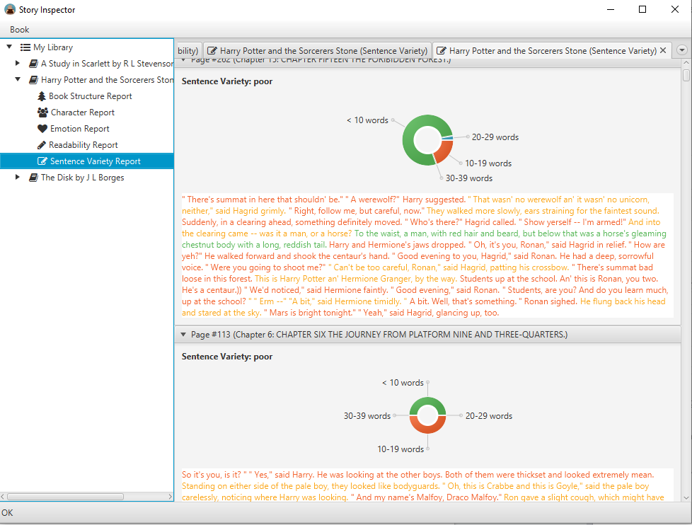Image resolution: width=692 pixels, height=525 pixels.
Task: Click the '30-39 words' label on Page #113 chart
Action: pyautogui.click(x=367, y=416)
